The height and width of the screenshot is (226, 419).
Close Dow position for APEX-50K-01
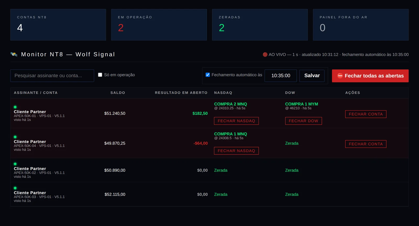(304, 121)
